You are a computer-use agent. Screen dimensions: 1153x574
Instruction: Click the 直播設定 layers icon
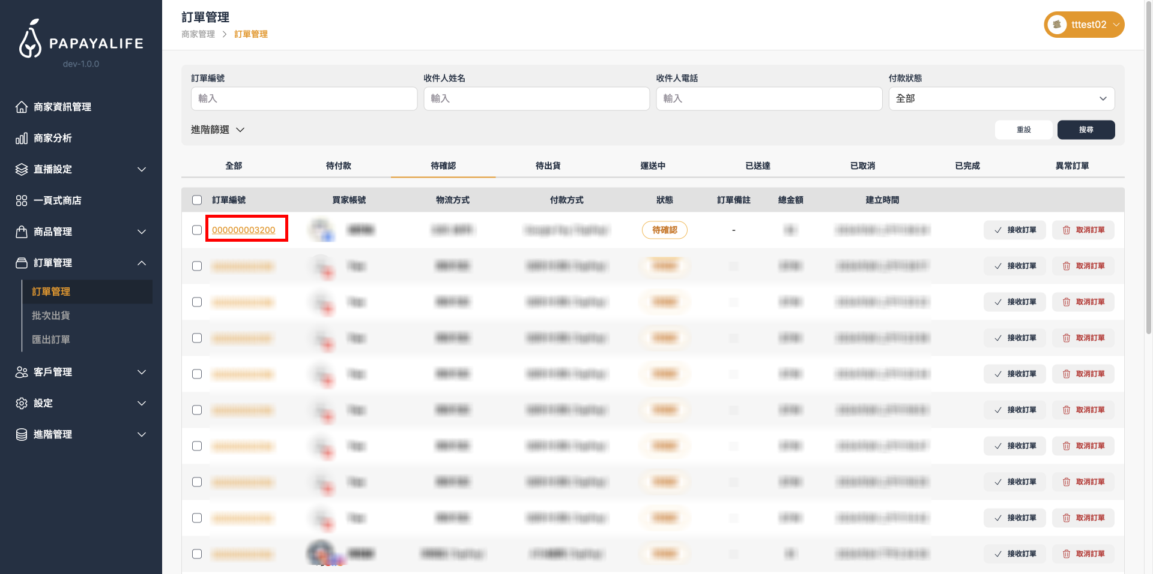click(x=22, y=169)
